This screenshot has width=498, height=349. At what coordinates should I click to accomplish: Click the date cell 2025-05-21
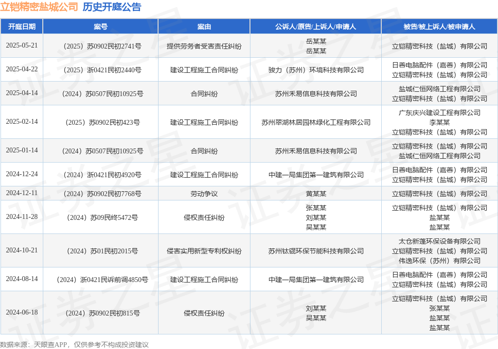pos(21,45)
